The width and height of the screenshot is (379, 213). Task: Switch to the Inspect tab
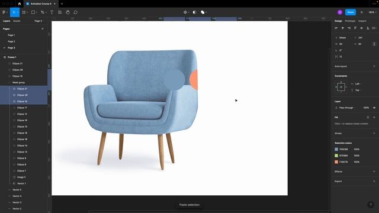pos(362,21)
